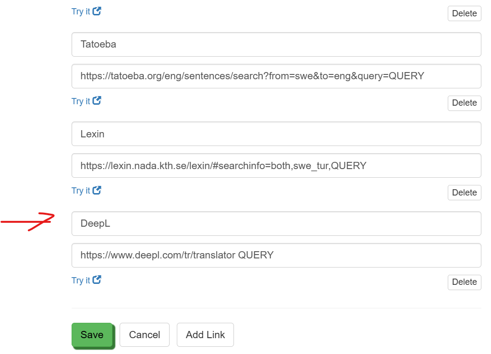
Task: Delete the DeepL dictionary link
Action: 464,282
